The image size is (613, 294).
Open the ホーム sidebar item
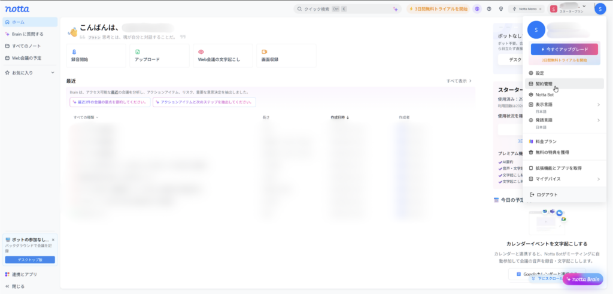[x=30, y=22]
